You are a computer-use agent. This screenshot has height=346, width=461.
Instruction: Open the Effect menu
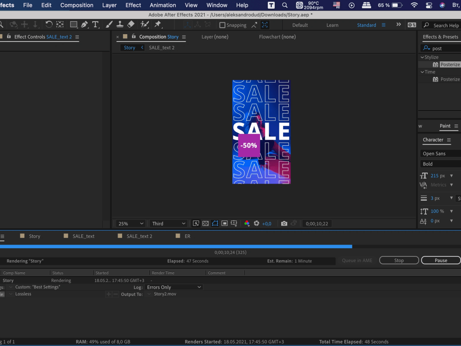(133, 5)
